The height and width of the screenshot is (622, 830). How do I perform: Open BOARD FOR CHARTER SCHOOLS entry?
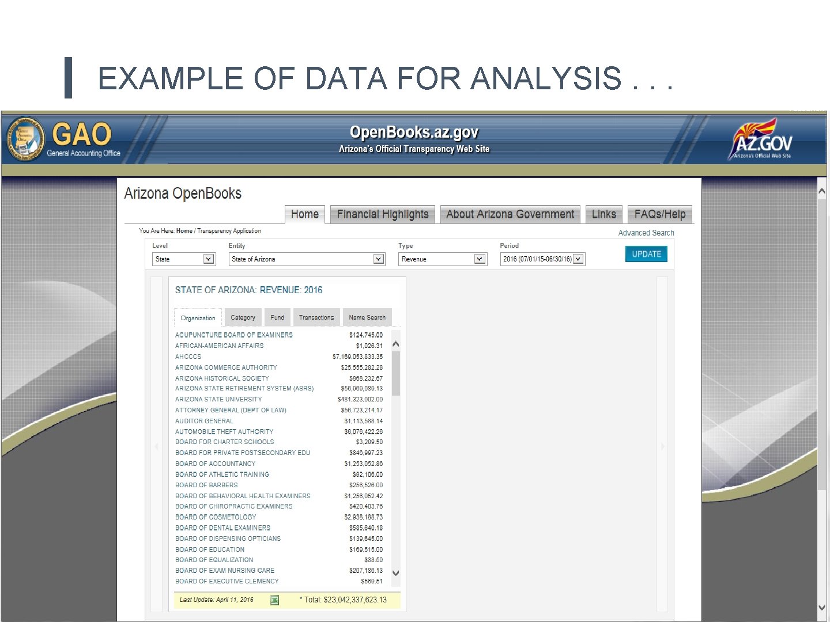point(225,442)
